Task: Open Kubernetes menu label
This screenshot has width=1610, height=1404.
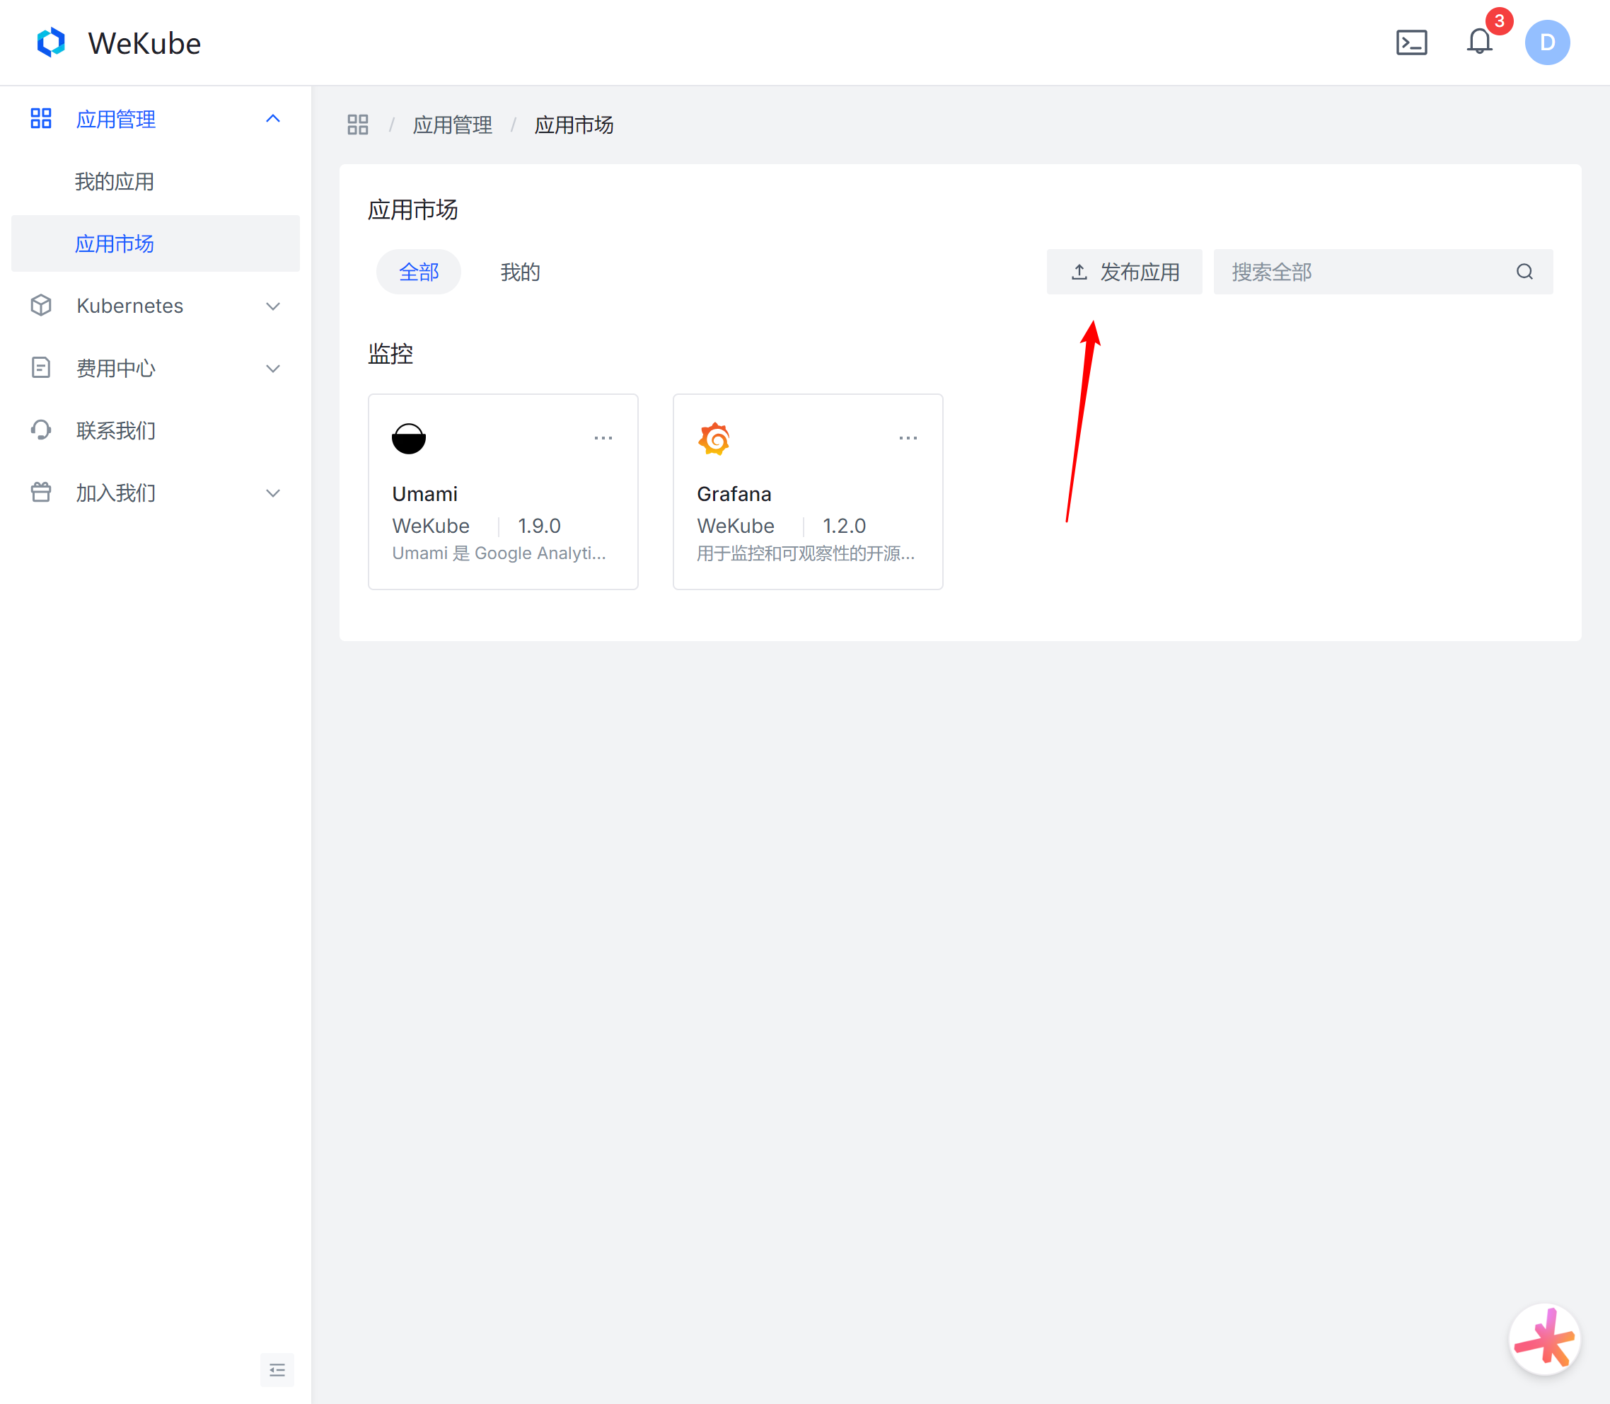Action: coord(130,306)
